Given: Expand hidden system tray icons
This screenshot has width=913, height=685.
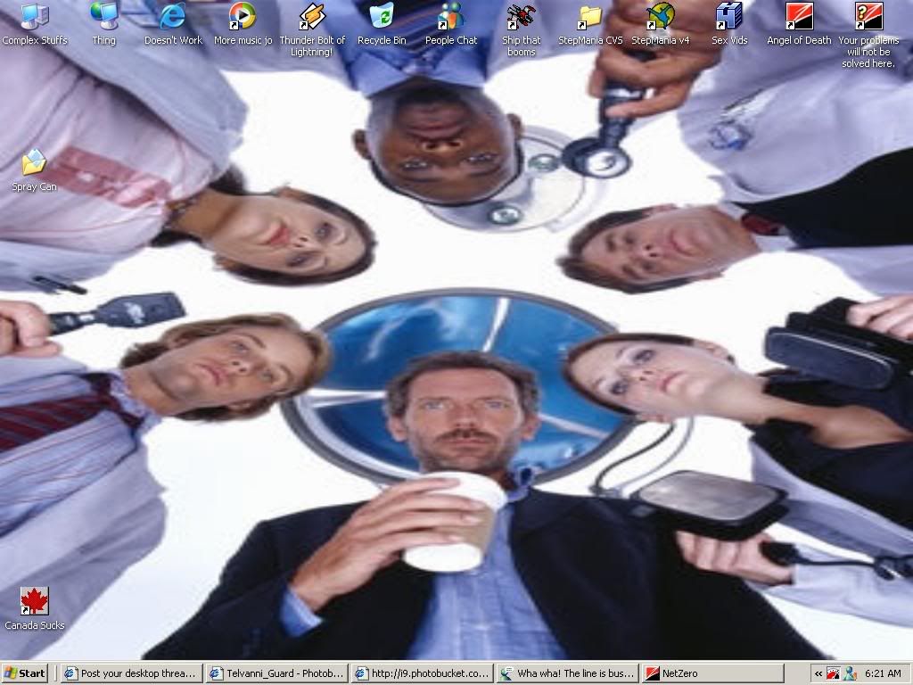Looking at the screenshot, I should pyautogui.click(x=818, y=674).
